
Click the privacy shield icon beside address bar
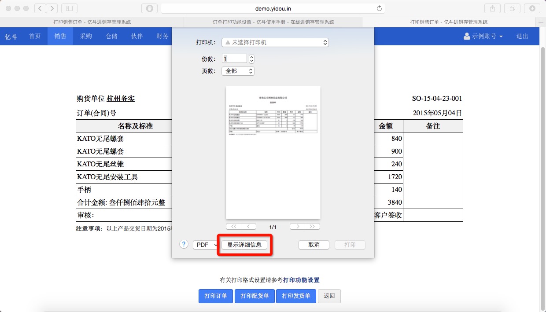click(149, 8)
